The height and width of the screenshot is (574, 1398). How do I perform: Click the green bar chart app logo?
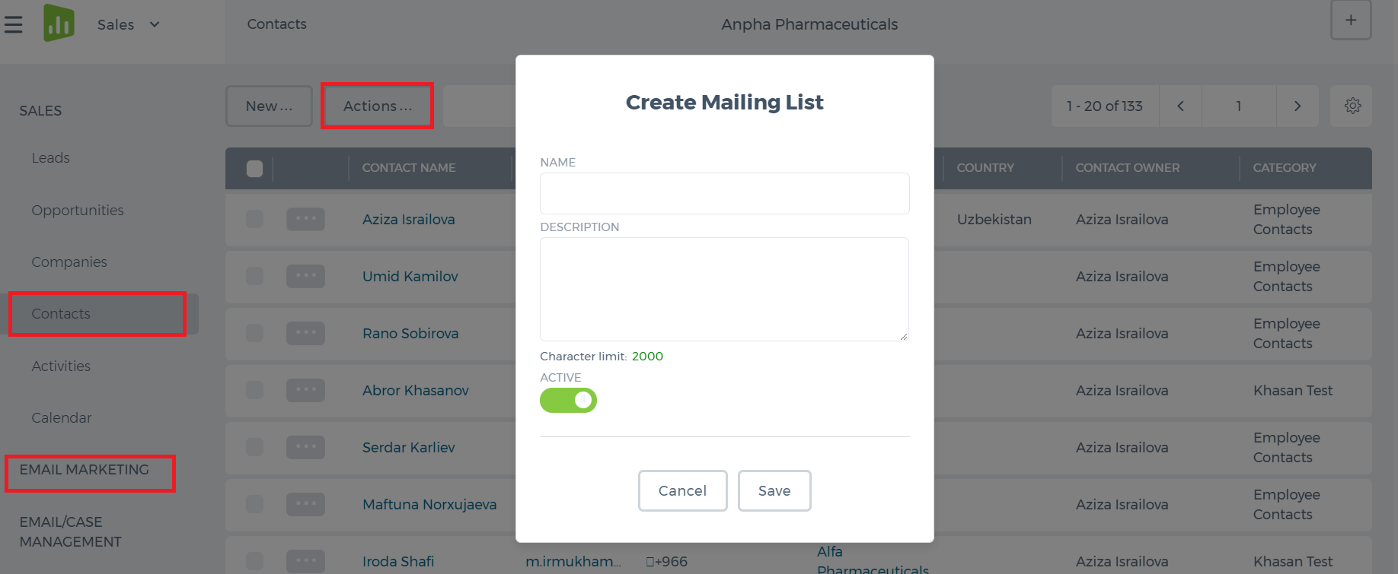pyautogui.click(x=59, y=23)
